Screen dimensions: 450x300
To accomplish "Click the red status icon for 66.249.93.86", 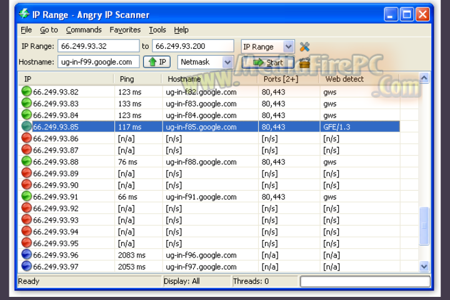I will click(26, 137).
